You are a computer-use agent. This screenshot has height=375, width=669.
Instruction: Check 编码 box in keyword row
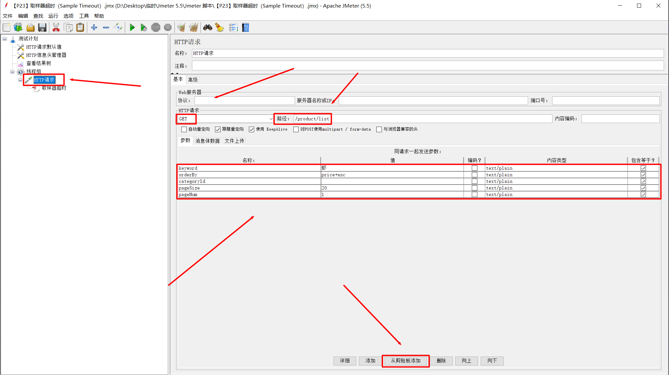point(474,168)
